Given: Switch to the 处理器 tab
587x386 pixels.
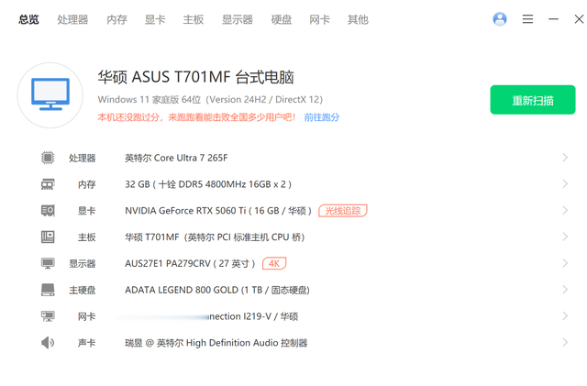Looking at the screenshot, I should [72, 19].
